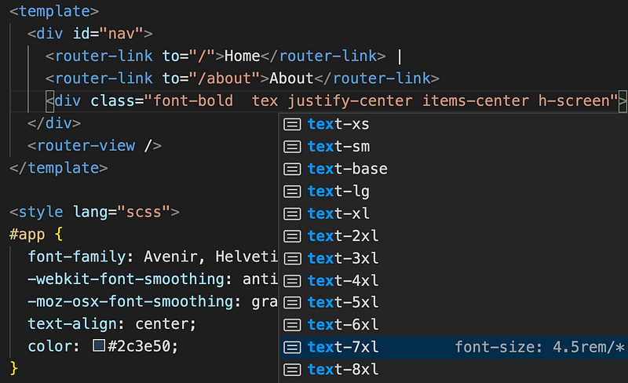Click the font-size: 4.5rem detail text
Screen dimensions: 628x383
point(534,347)
